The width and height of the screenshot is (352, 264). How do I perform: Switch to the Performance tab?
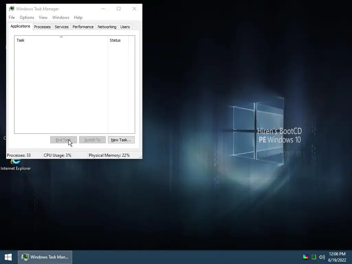(x=83, y=27)
